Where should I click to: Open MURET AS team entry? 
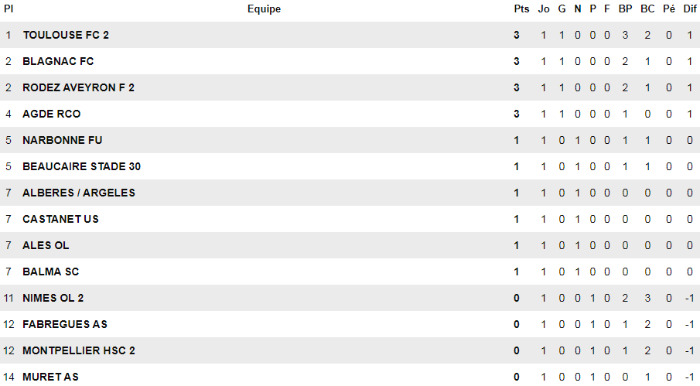50,377
